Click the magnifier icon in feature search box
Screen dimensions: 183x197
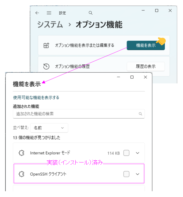(x=140, y=114)
